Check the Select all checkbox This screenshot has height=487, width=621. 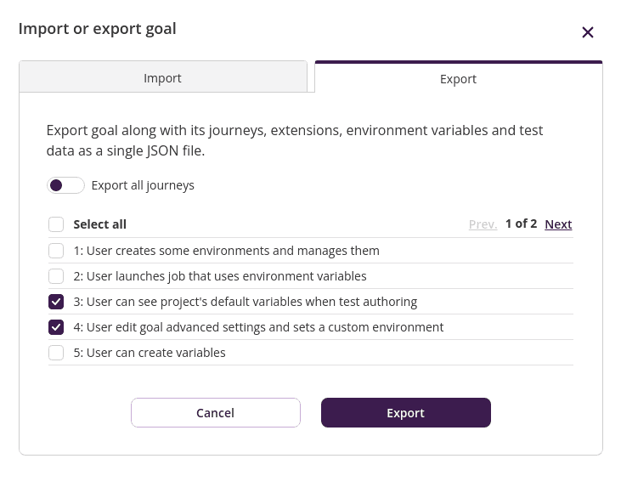click(56, 224)
